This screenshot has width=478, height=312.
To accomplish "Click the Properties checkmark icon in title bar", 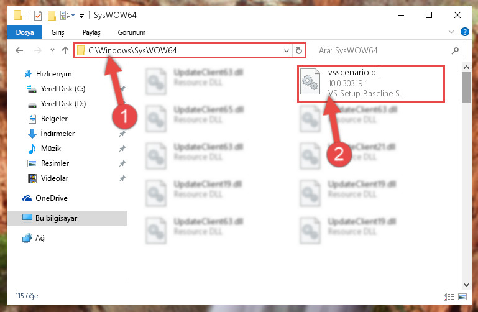I will (38, 15).
